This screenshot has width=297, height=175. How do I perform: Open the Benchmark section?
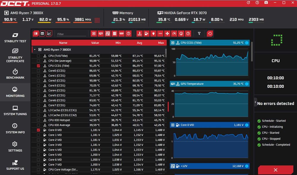click(15, 74)
